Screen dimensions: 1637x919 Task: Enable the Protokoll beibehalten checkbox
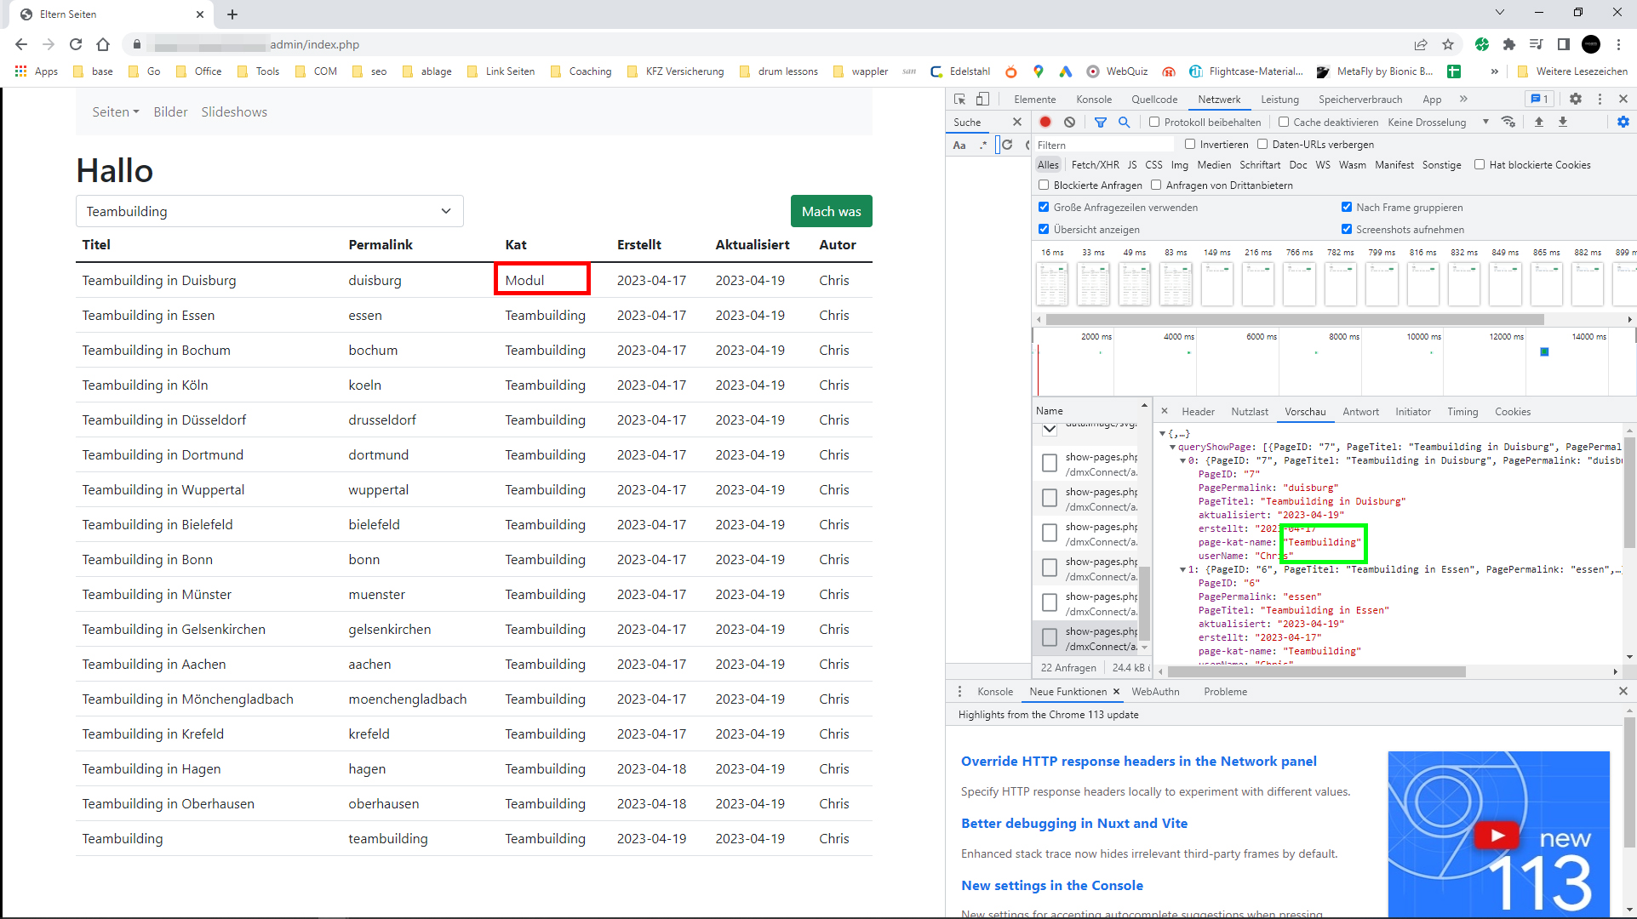coord(1154,122)
